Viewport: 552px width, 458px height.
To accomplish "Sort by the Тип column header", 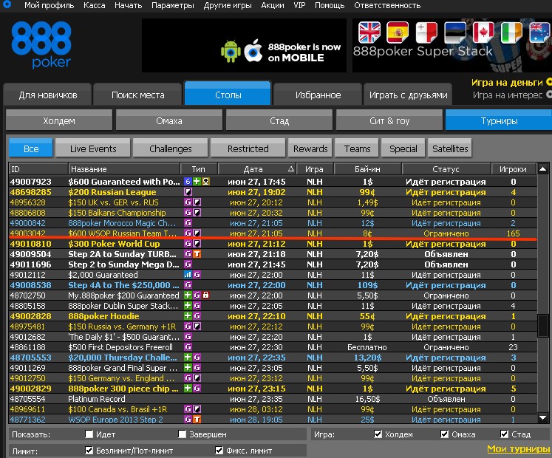I will click(x=199, y=169).
